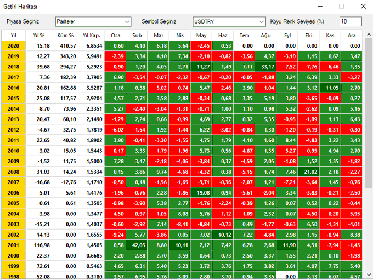Click the 6,43 cell in 2013 row
The width and height of the screenshot is (373, 280).
[352, 119]
